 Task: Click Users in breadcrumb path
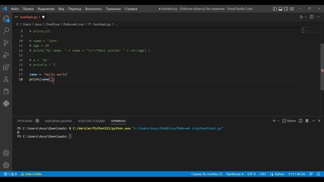27,24
